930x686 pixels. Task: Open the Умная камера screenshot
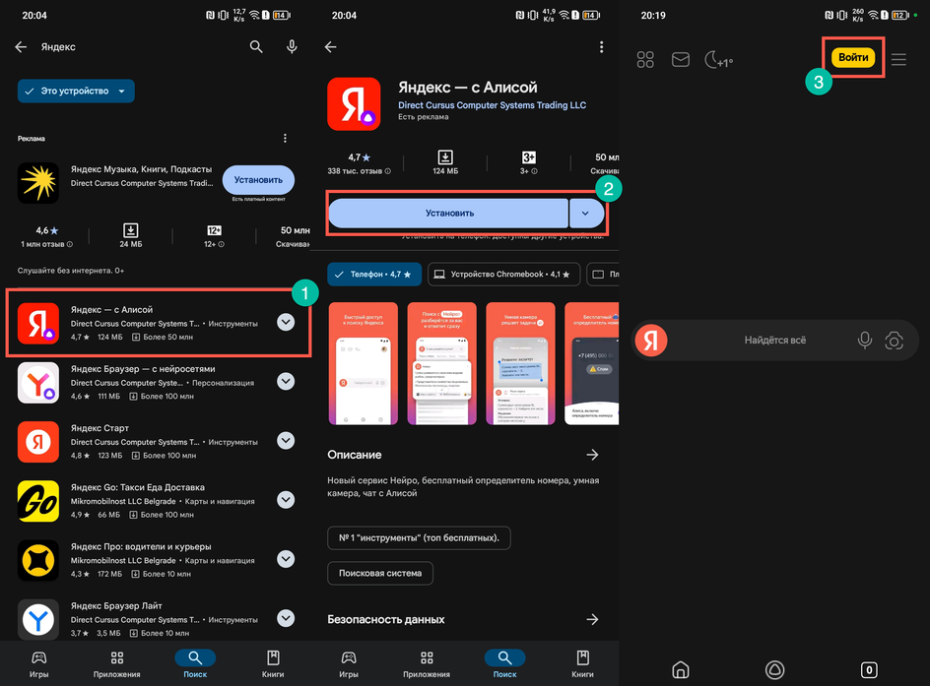(520, 363)
